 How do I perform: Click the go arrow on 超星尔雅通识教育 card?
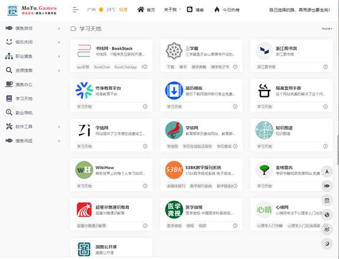tap(145, 226)
